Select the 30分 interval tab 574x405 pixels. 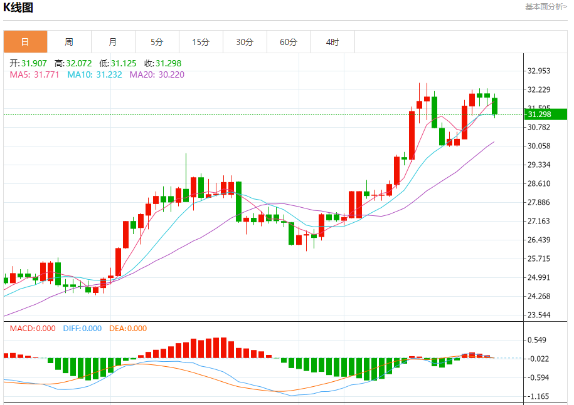(x=245, y=42)
